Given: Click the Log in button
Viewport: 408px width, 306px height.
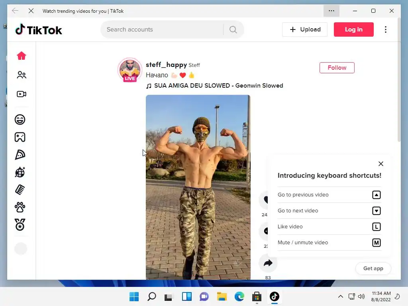Looking at the screenshot, I should (x=354, y=29).
